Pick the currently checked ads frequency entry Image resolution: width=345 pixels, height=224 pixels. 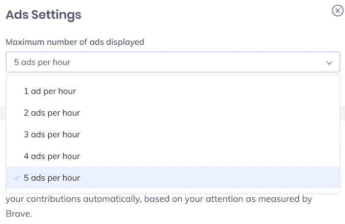52,178
